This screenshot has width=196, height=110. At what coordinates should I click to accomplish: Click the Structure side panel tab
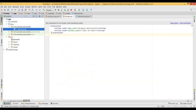point(2,32)
